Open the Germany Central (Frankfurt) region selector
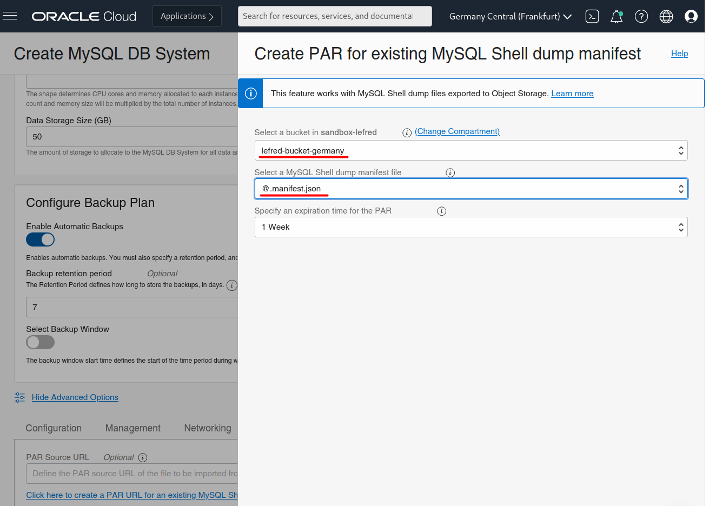The height and width of the screenshot is (506, 709). 510,17
